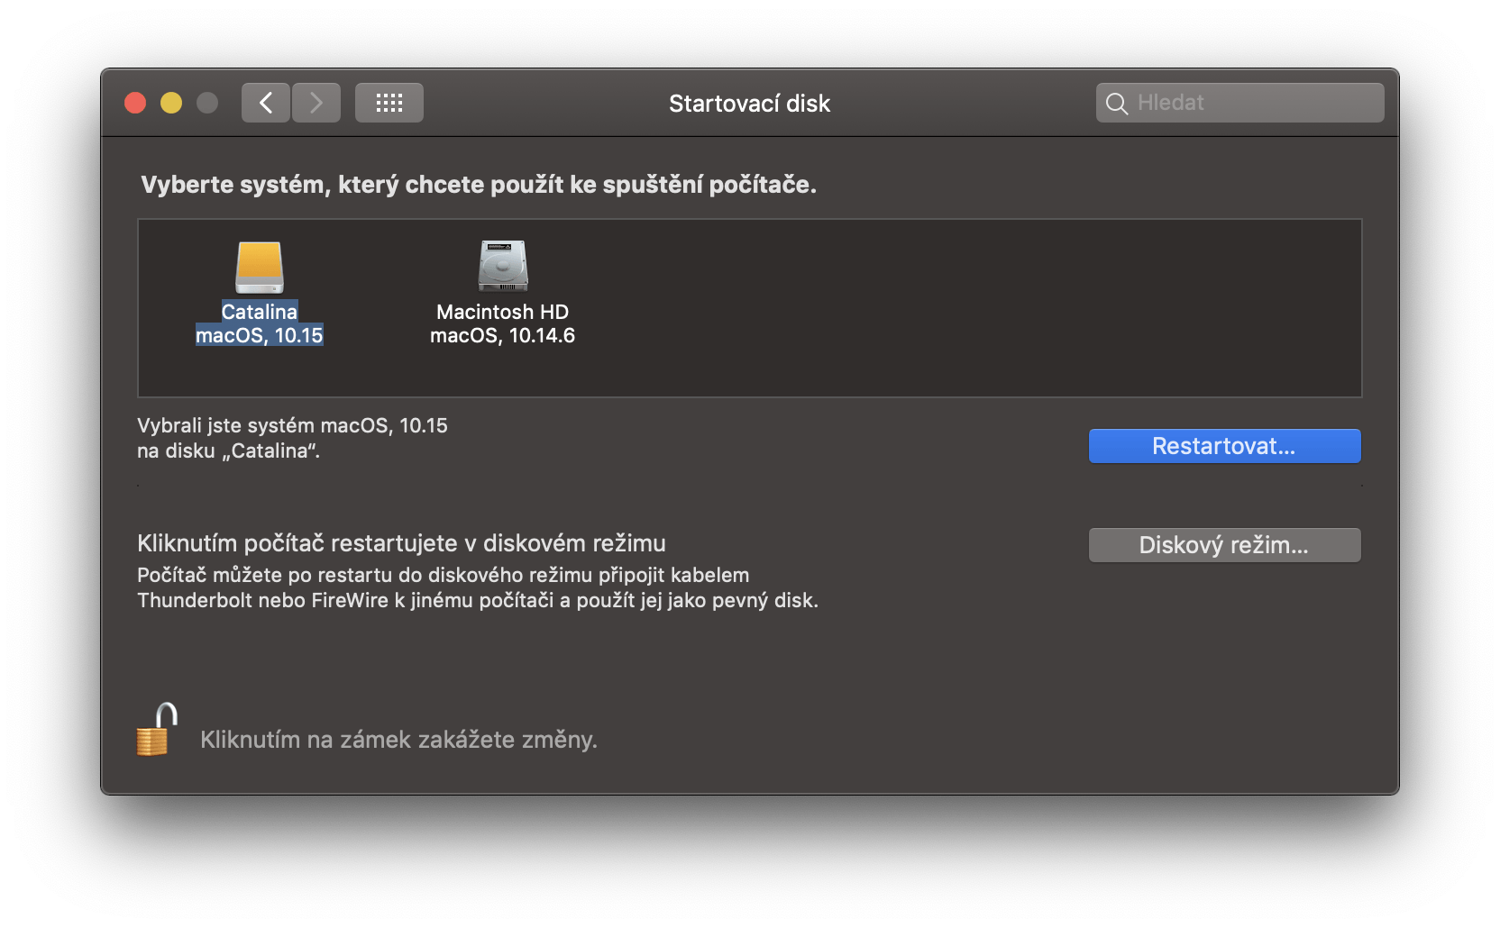Screen dimensions: 1500x928
Task: Focus the Hledat search field
Action: [x=1239, y=103]
